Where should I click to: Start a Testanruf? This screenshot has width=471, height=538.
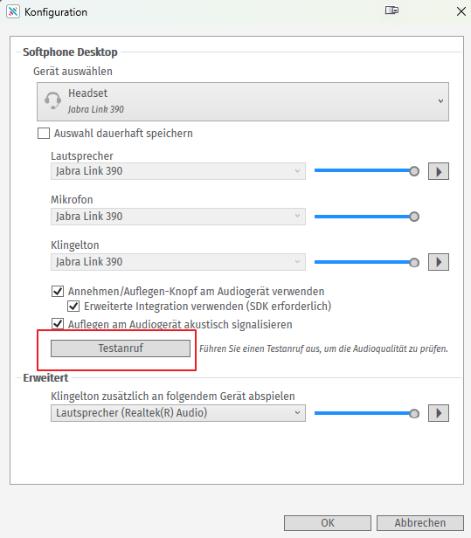[121, 348]
